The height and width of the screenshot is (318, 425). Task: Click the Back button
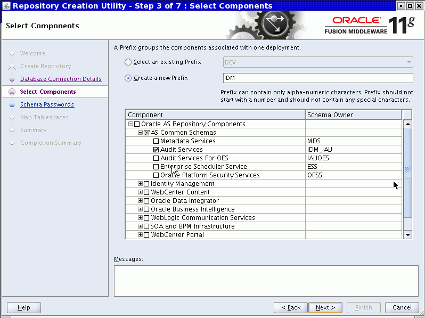pyautogui.click(x=291, y=307)
